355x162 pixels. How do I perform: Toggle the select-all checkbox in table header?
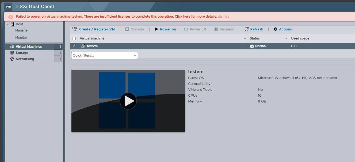point(74,38)
